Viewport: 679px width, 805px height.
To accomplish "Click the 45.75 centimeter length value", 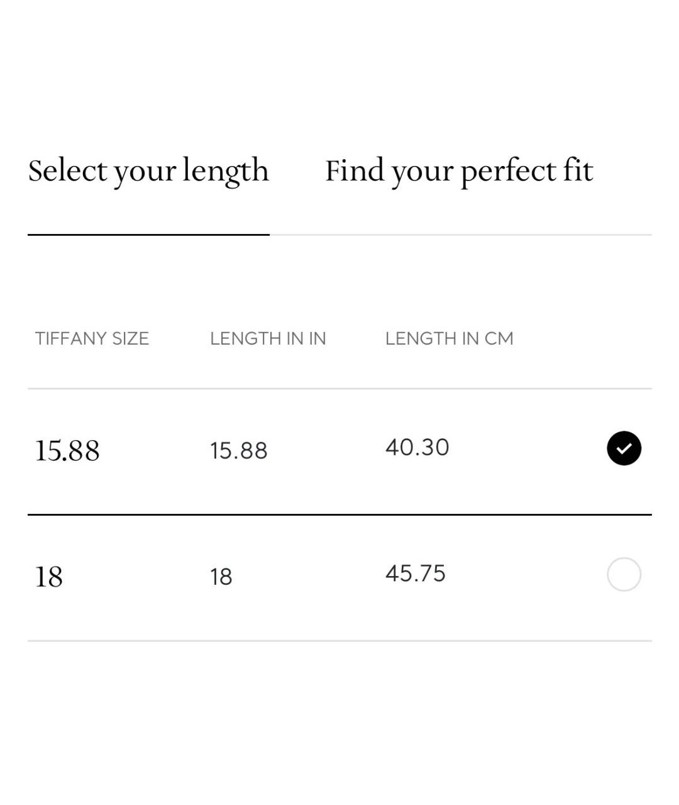I will tap(415, 574).
